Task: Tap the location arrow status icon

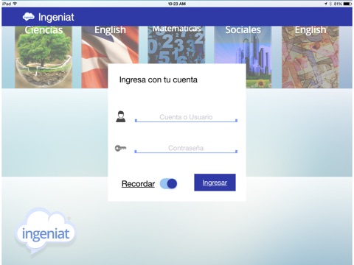Action: pos(326,4)
